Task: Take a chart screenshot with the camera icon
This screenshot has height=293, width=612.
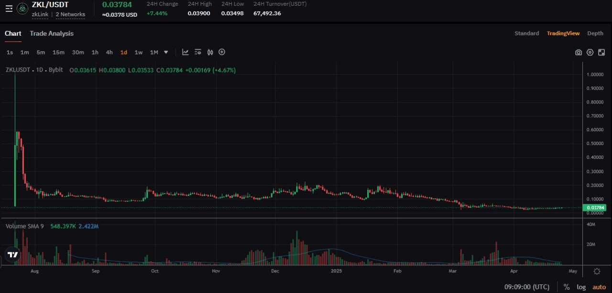Action: 578,52
